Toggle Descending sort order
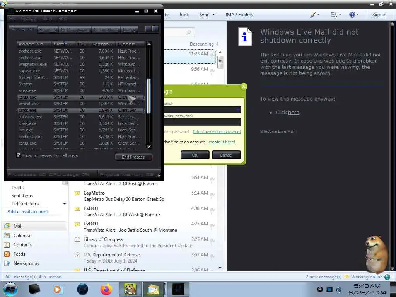Viewport: 396px width, 297px height. click(x=204, y=44)
